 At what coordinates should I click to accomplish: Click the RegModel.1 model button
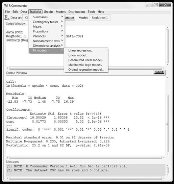click(100, 18)
